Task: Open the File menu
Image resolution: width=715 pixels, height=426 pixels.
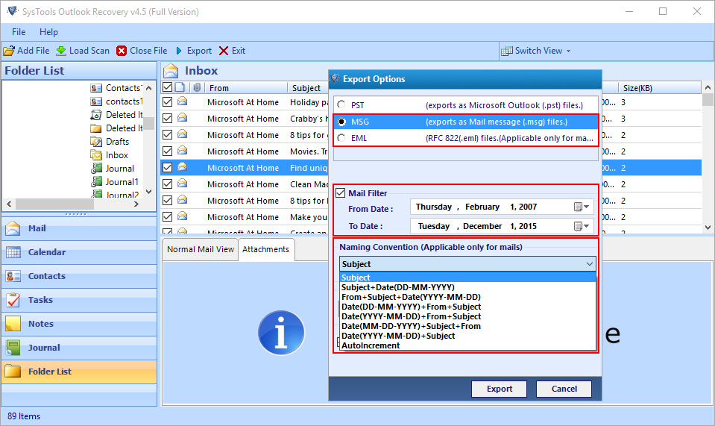Action: pyautogui.click(x=19, y=32)
